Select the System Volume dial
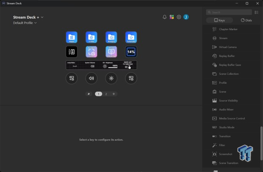 [91, 78]
